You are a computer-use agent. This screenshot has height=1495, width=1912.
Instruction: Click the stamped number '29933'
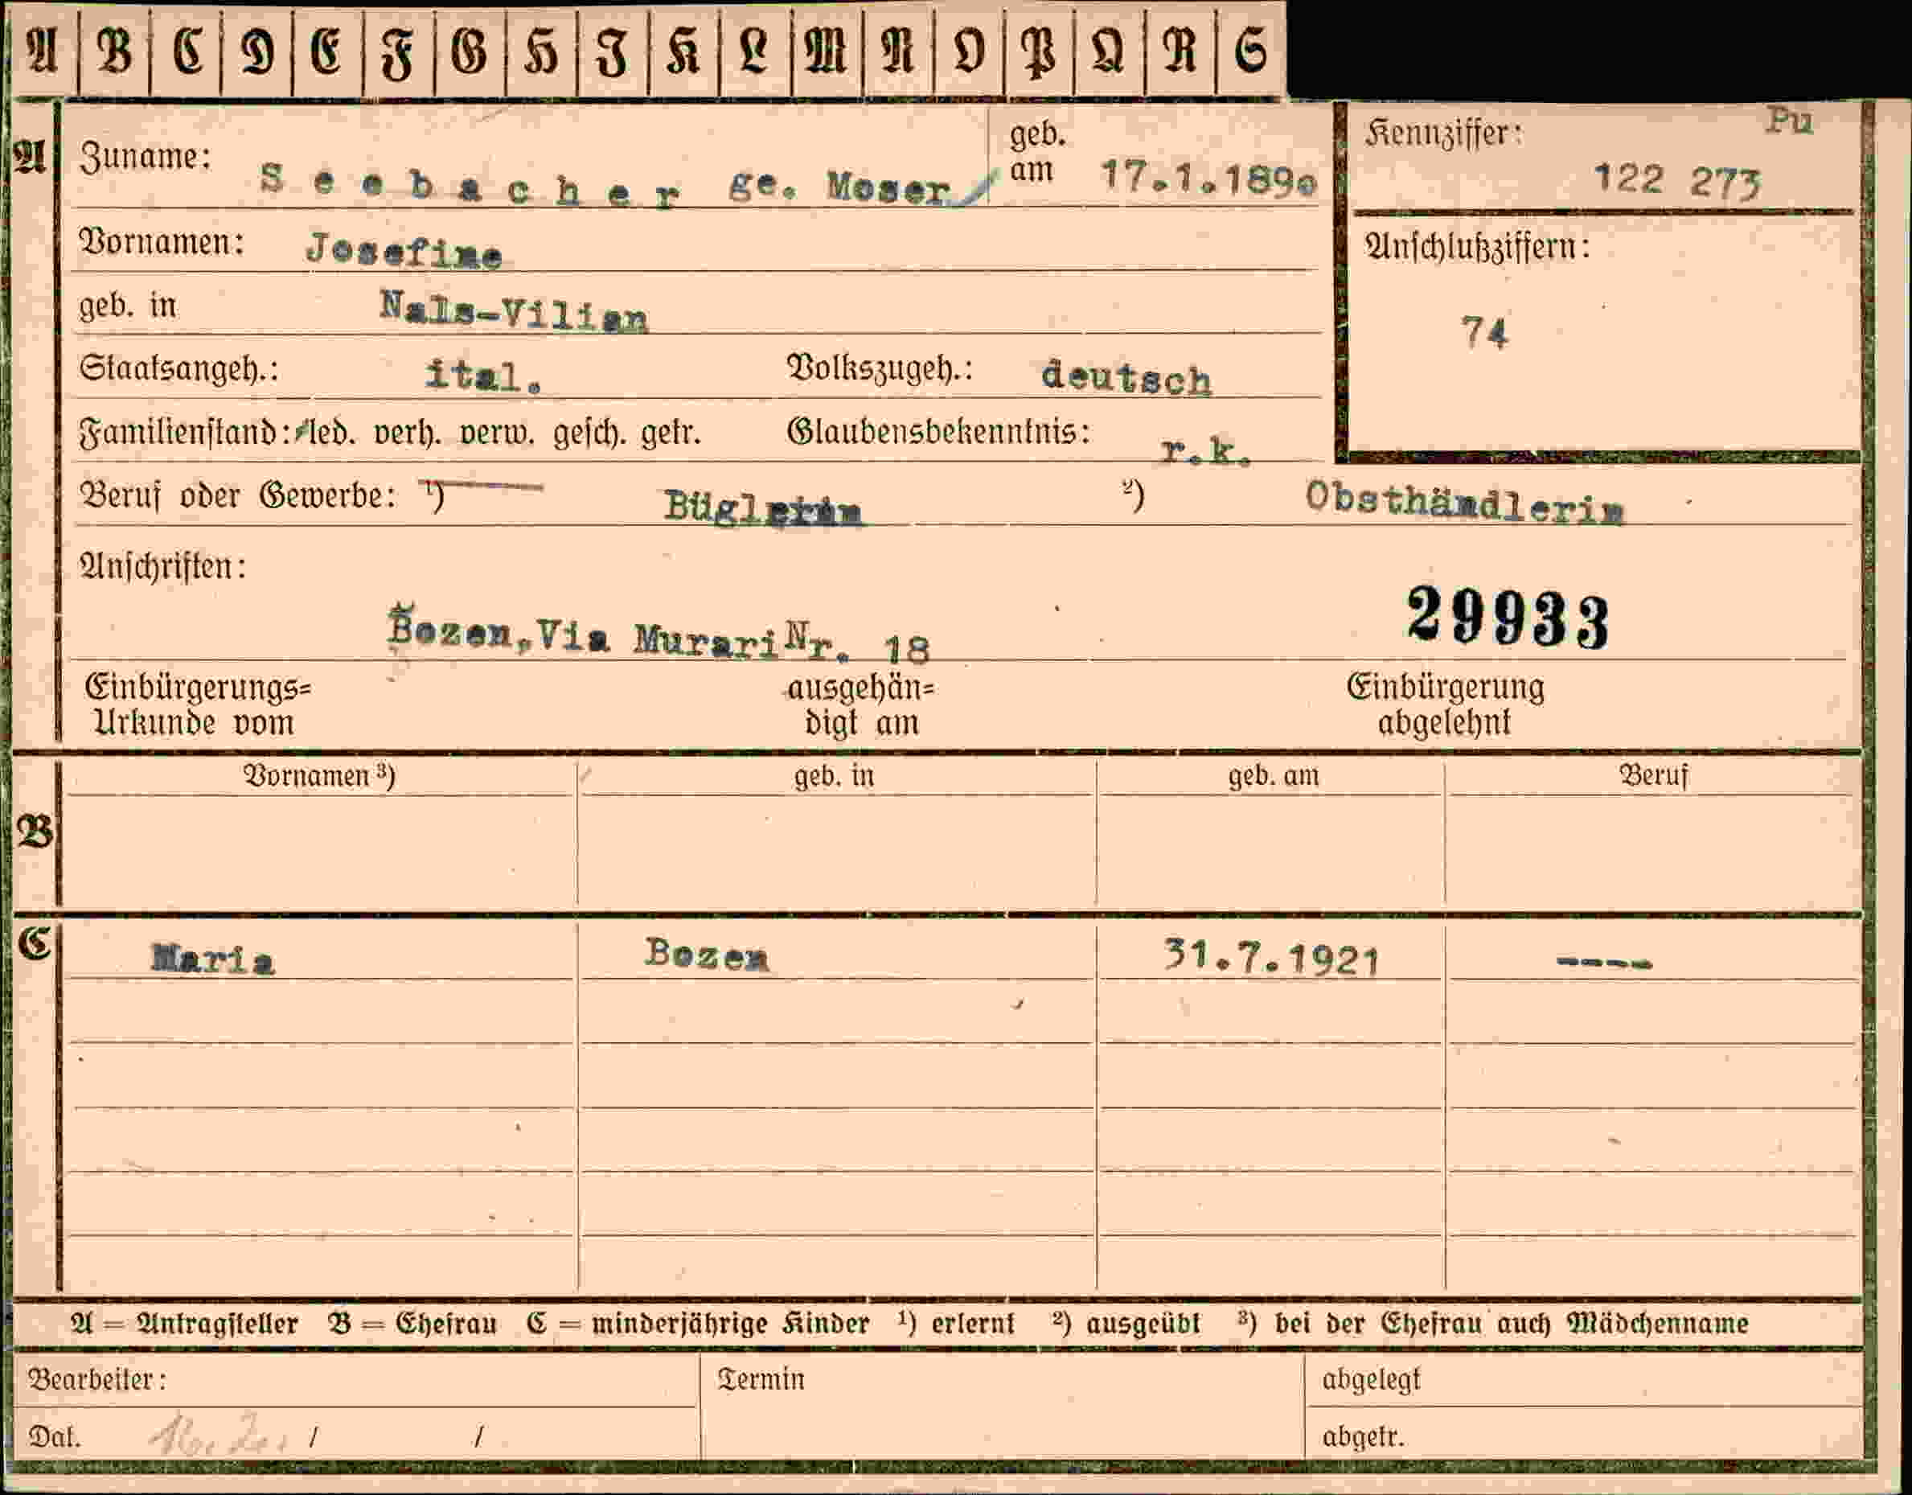(1508, 618)
